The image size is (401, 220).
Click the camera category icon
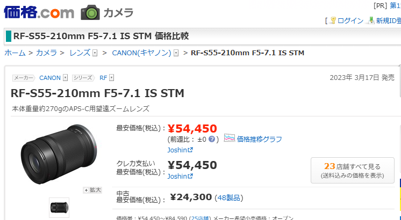click(90, 12)
